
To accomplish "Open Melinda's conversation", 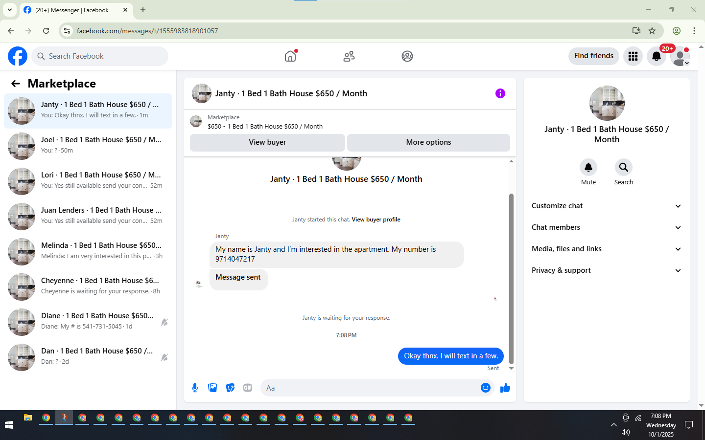I will (88, 252).
